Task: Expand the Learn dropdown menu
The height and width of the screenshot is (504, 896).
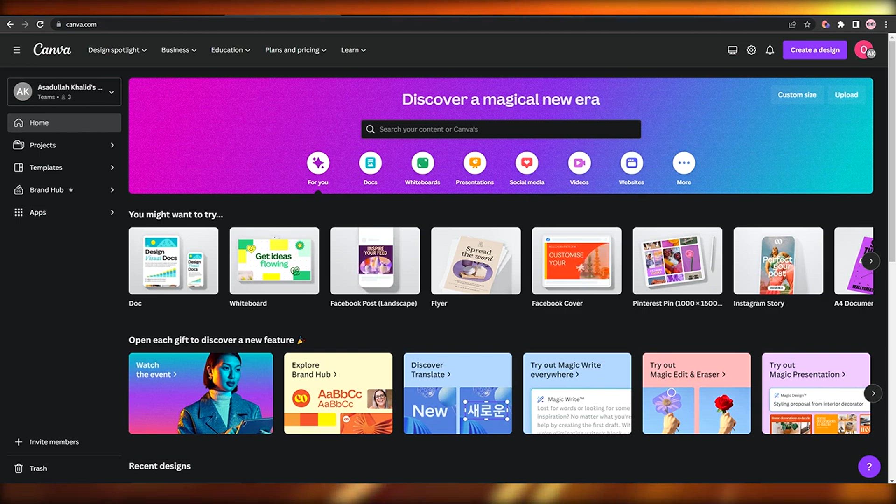Action: pos(353,50)
